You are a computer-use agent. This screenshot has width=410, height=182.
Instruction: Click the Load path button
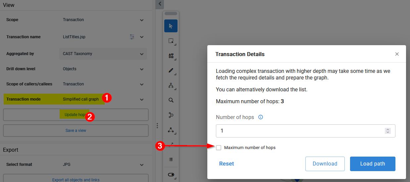point(373,164)
